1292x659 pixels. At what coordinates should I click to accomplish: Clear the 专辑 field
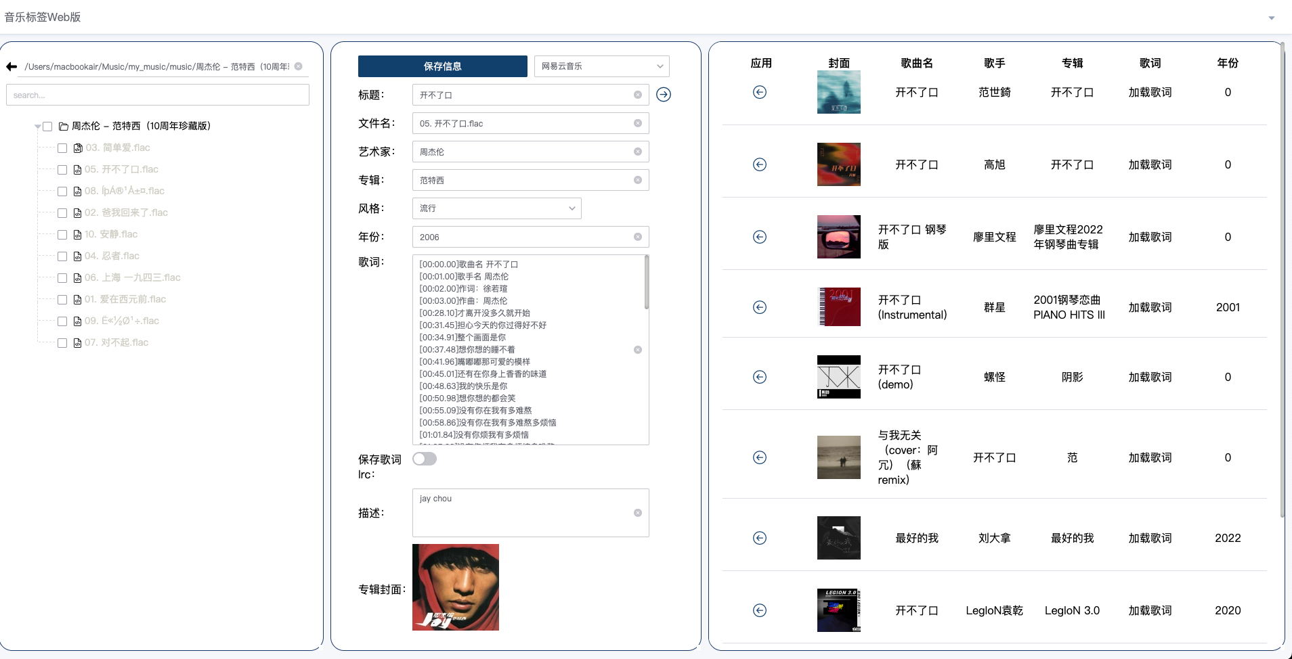[x=638, y=180]
